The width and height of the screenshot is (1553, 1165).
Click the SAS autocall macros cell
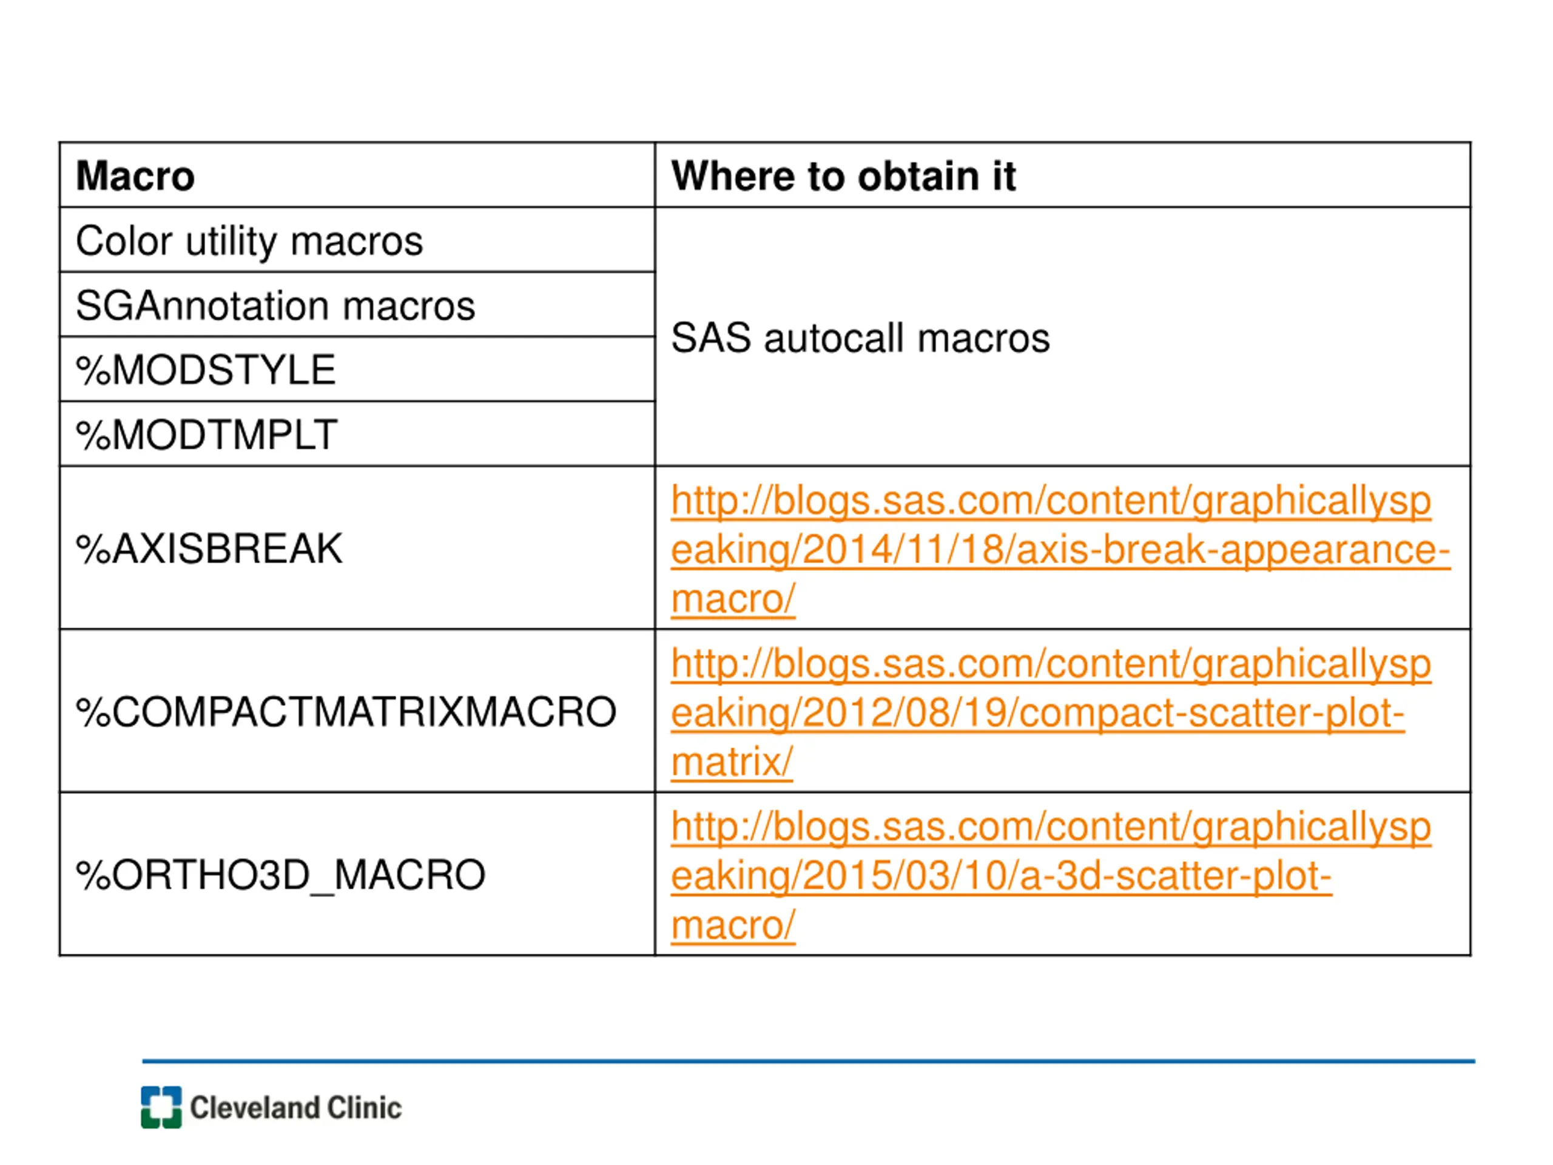(1062, 337)
